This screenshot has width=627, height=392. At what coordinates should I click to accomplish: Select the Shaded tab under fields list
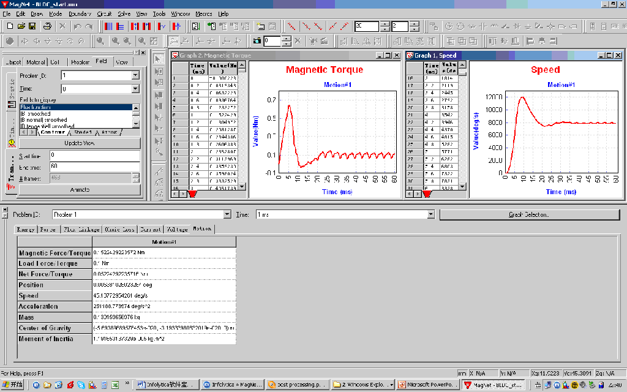point(83,132)
